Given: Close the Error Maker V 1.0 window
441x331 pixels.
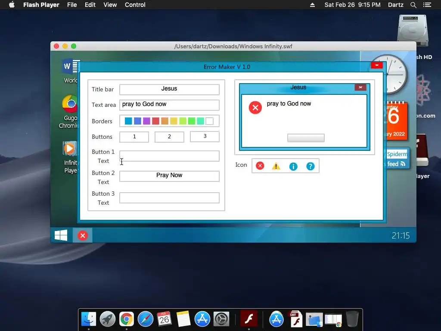Looking at the screenshot, I should [x=376, y=66].
